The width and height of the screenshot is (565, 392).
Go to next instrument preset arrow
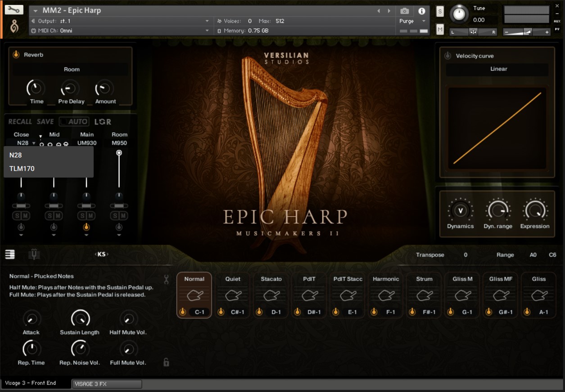point(389,11)
